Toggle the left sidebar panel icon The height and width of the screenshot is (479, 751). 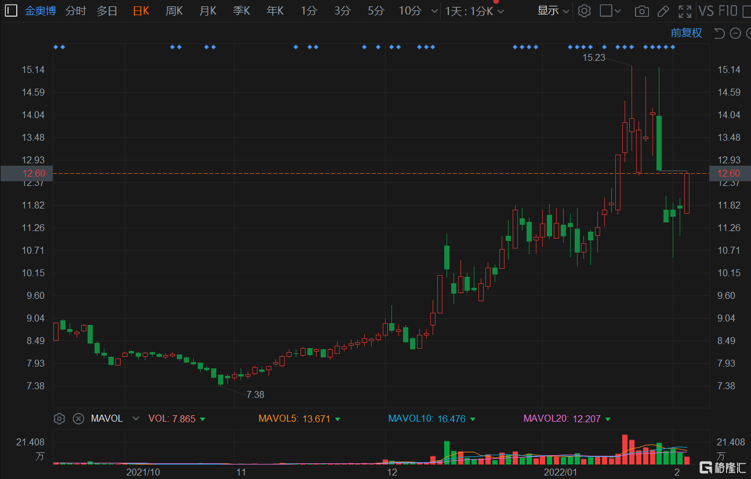coord(11,10)
